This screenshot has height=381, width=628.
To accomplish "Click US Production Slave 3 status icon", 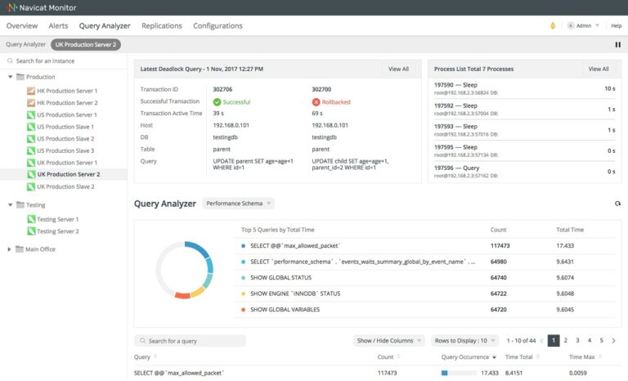I will pyautogui.click(x=31, y=151).
